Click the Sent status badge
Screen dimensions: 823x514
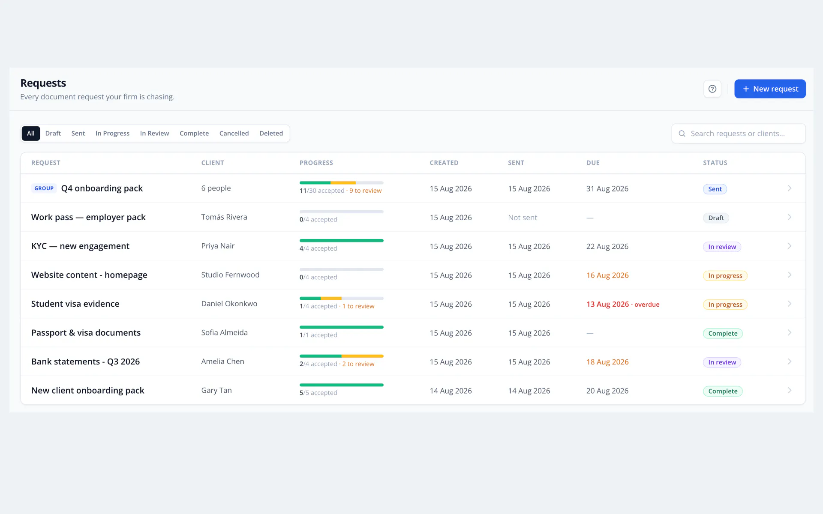[x=715, y=189]
